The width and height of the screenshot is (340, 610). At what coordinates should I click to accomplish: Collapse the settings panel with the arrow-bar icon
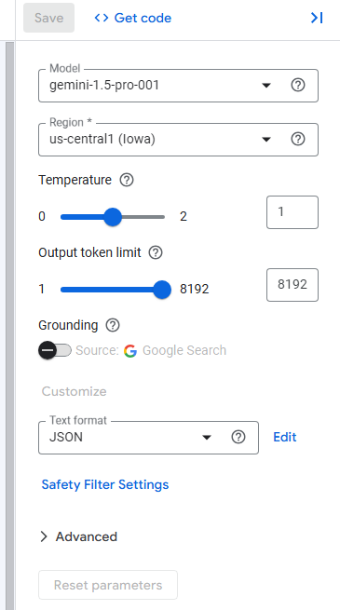click(x=317, y=18)
